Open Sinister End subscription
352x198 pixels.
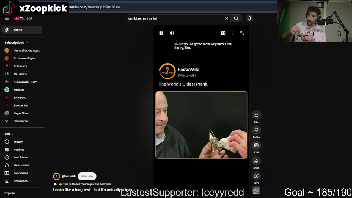22,105
